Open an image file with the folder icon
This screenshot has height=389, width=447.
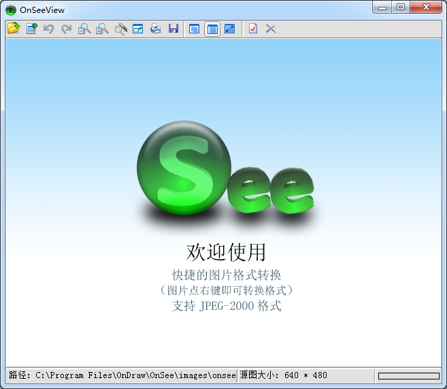pyautogui.click(x=14, y=29)
